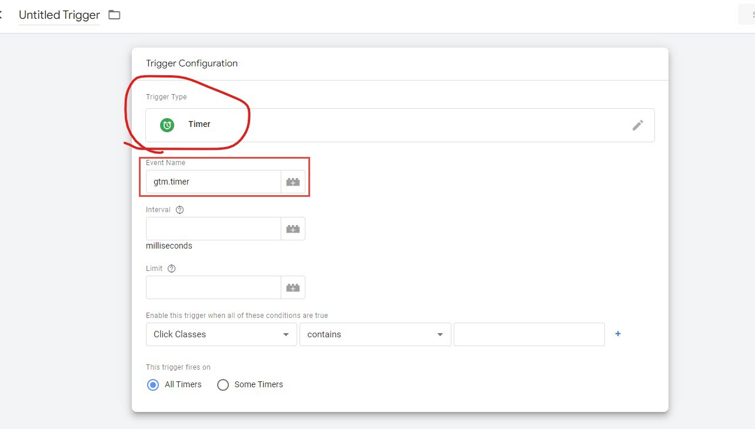The height and width of the screenshot is (429, 755).
Task: Close the trigger editor with the X
Action: (1, 15)
